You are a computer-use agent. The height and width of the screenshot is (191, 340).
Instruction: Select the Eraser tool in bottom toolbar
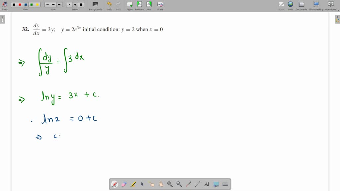124,184
